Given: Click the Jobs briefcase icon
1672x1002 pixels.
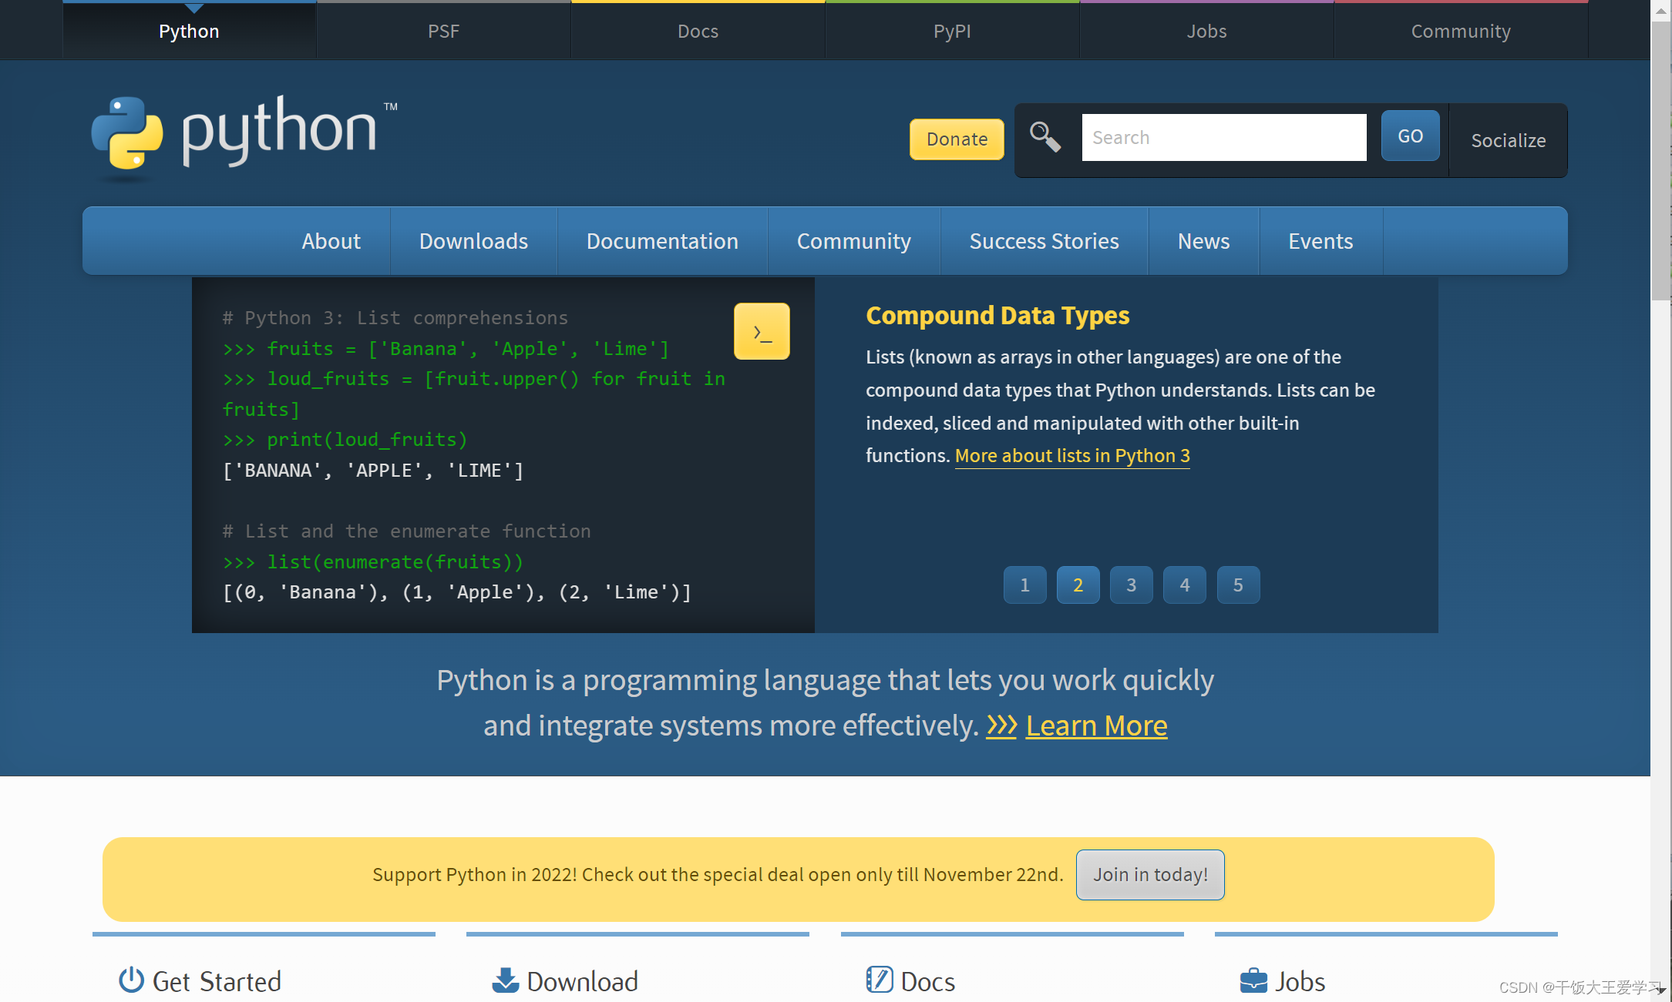Looking at the screenshot, I should (x=1253, y=980).
